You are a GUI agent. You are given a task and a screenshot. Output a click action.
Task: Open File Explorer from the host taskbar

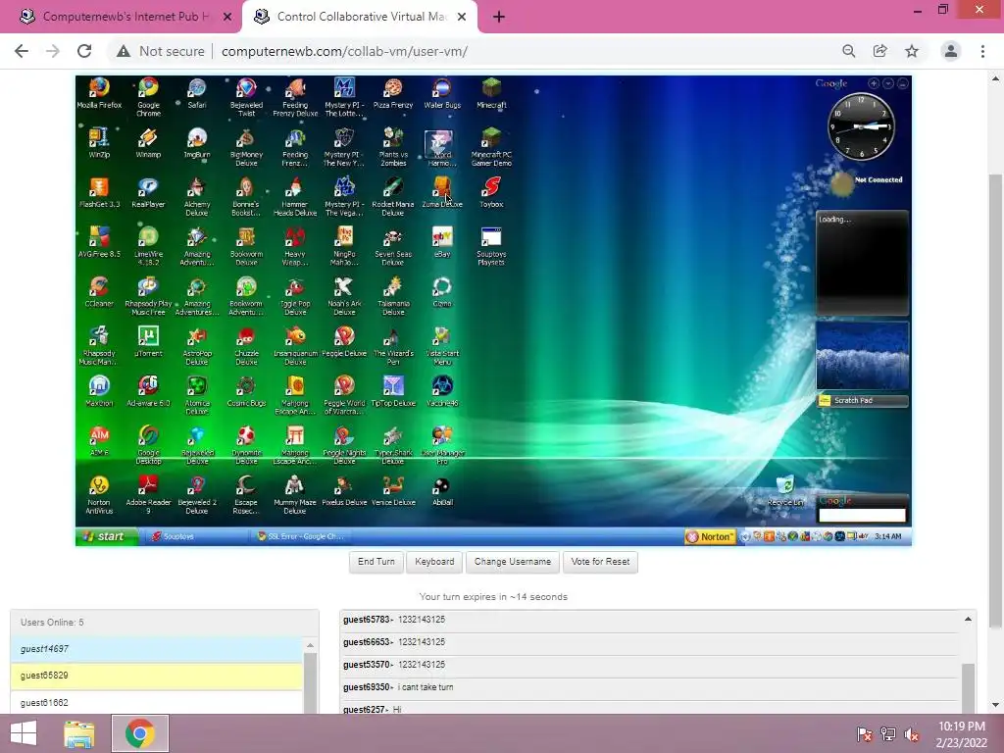click(79, 733)
